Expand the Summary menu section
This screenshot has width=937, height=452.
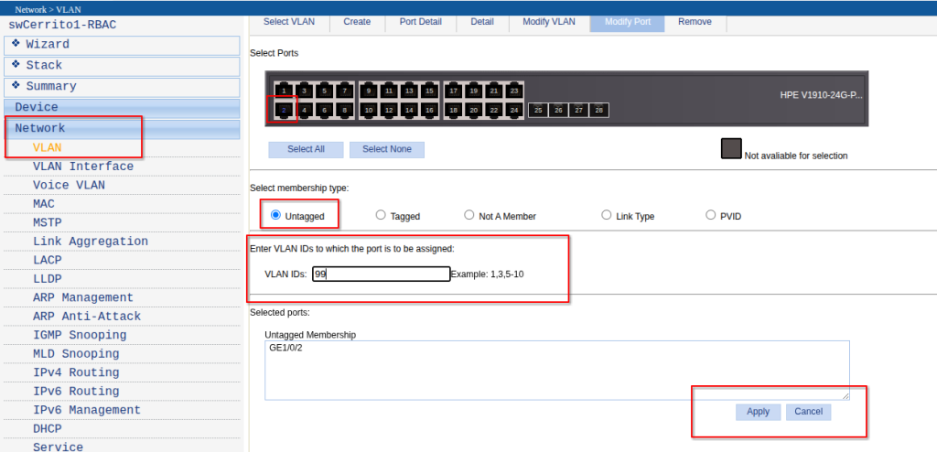pos(122,87)
